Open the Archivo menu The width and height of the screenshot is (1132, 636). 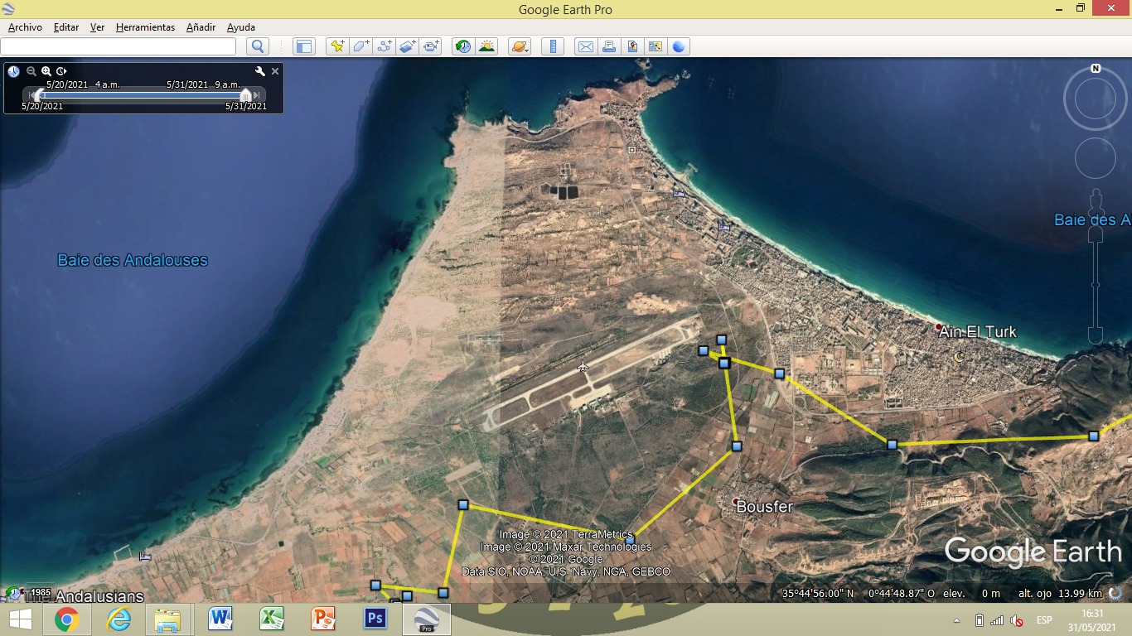tap(25, 27)
